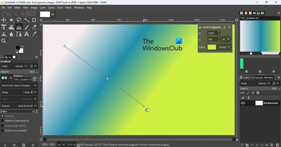
Task: Open the status bar px unit dropdown
Action: click(x=61, y=145)
